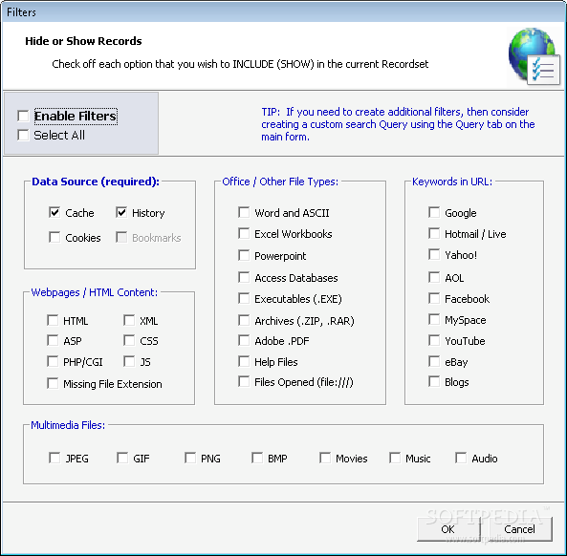This screenshot has width=567, height=556.
Task: Tick Files Opened (file:///) checkbox
Action: (x=244, y=381)
